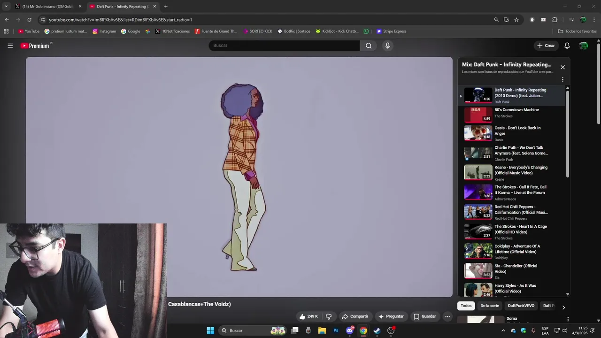Go back in browser history
This screenshot has width=601, height=338.
pyautogui.click(x=7, y=20)
